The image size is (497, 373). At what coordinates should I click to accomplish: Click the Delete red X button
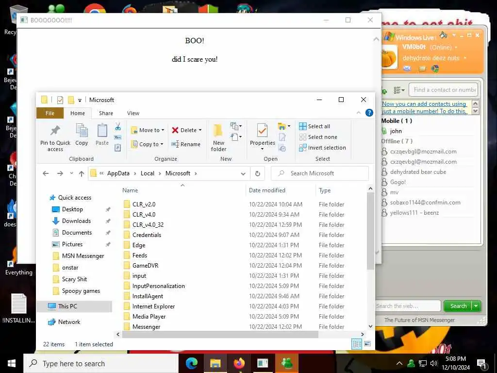[187, 130]
